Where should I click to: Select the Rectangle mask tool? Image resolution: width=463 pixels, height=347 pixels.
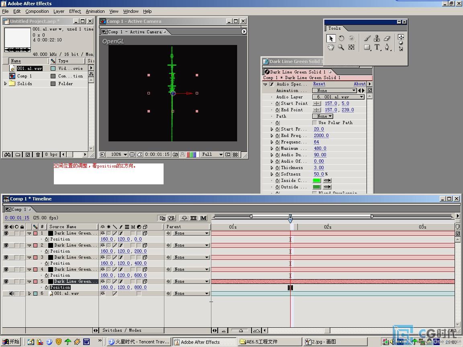click(x=367, y=47)
